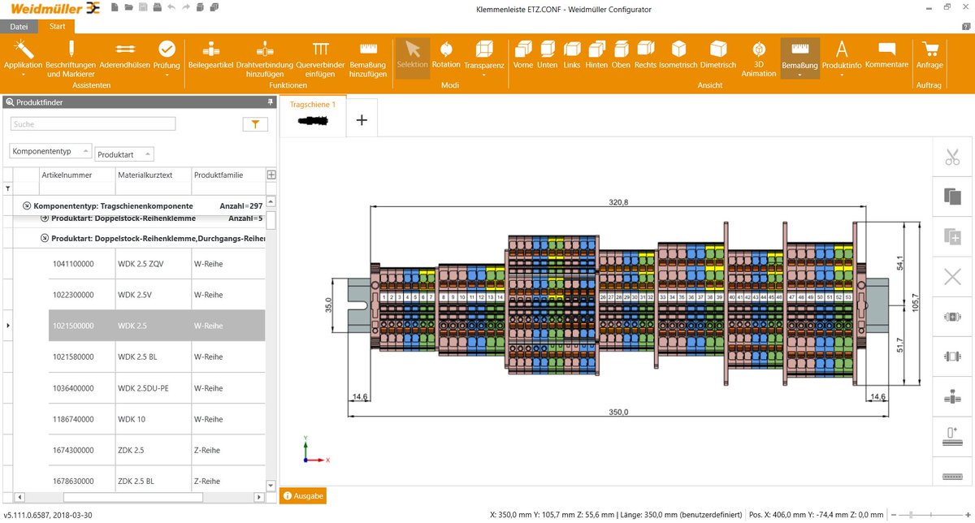The image size is (975, 523).
Task: Open Transparenz mode dropdown
Action: (483, 57)
